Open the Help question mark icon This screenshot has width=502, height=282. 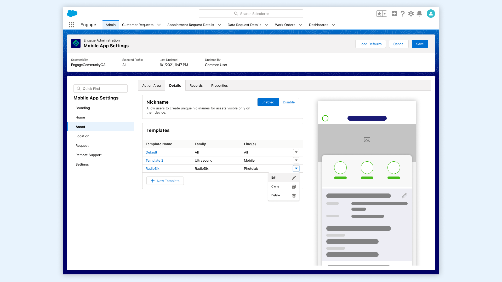[x=403, y=14]
